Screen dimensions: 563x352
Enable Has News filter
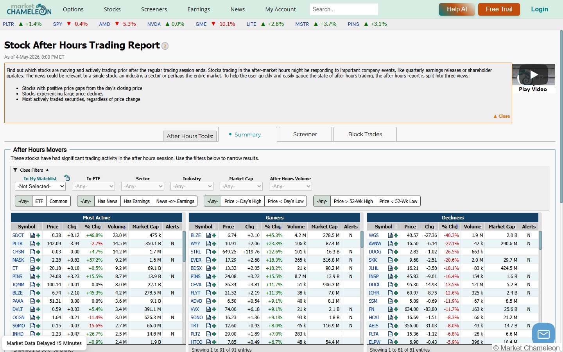coord(107,201)
